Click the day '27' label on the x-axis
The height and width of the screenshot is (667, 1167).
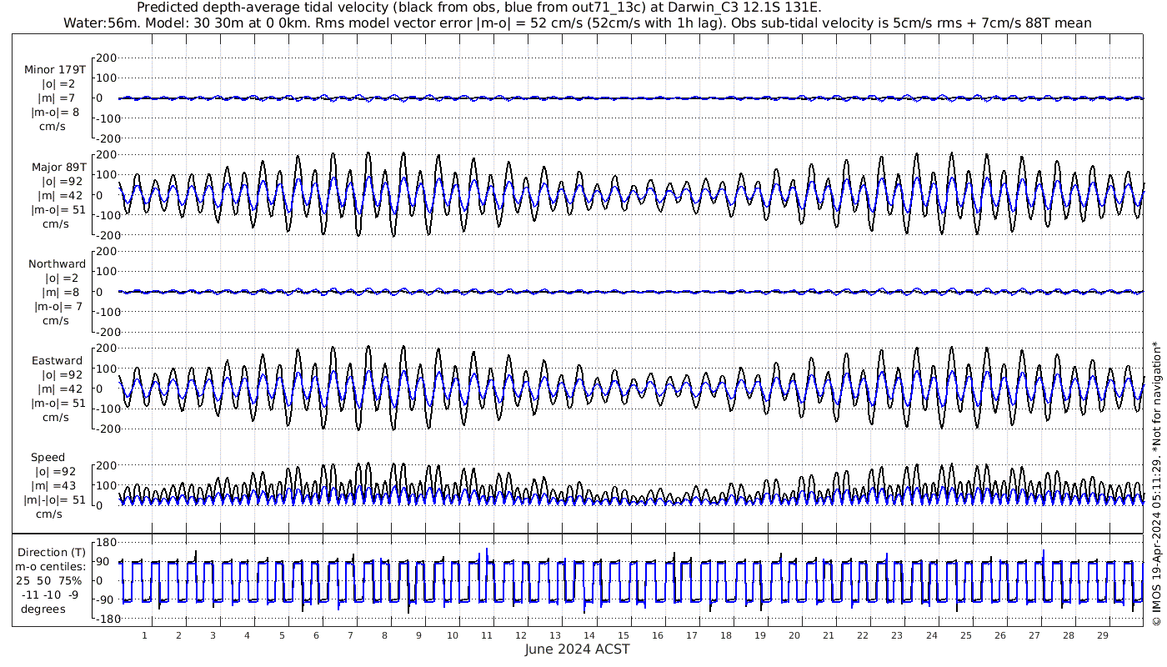[1034, 635]
